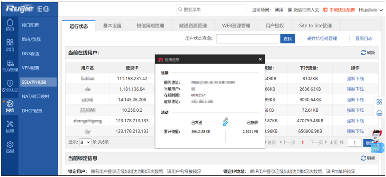386x177 pixels.
Task: Click the 末页 pagination link
Action: click(336, 142)
